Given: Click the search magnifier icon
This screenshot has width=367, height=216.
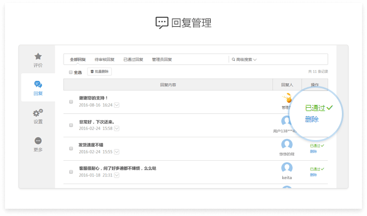Looking at the screenshot, I should (x=233, y=60).
